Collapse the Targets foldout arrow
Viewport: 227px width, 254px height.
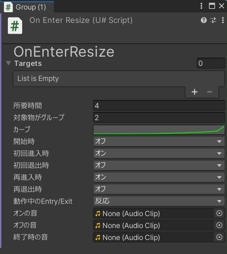click(x=8, y=63)
